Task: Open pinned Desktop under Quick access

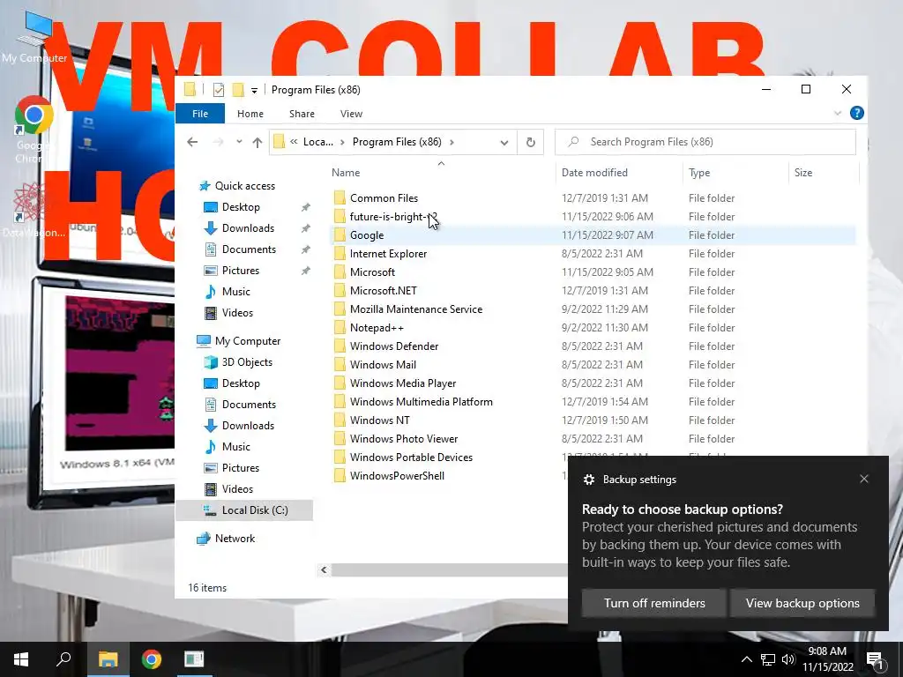Action: 241,207
